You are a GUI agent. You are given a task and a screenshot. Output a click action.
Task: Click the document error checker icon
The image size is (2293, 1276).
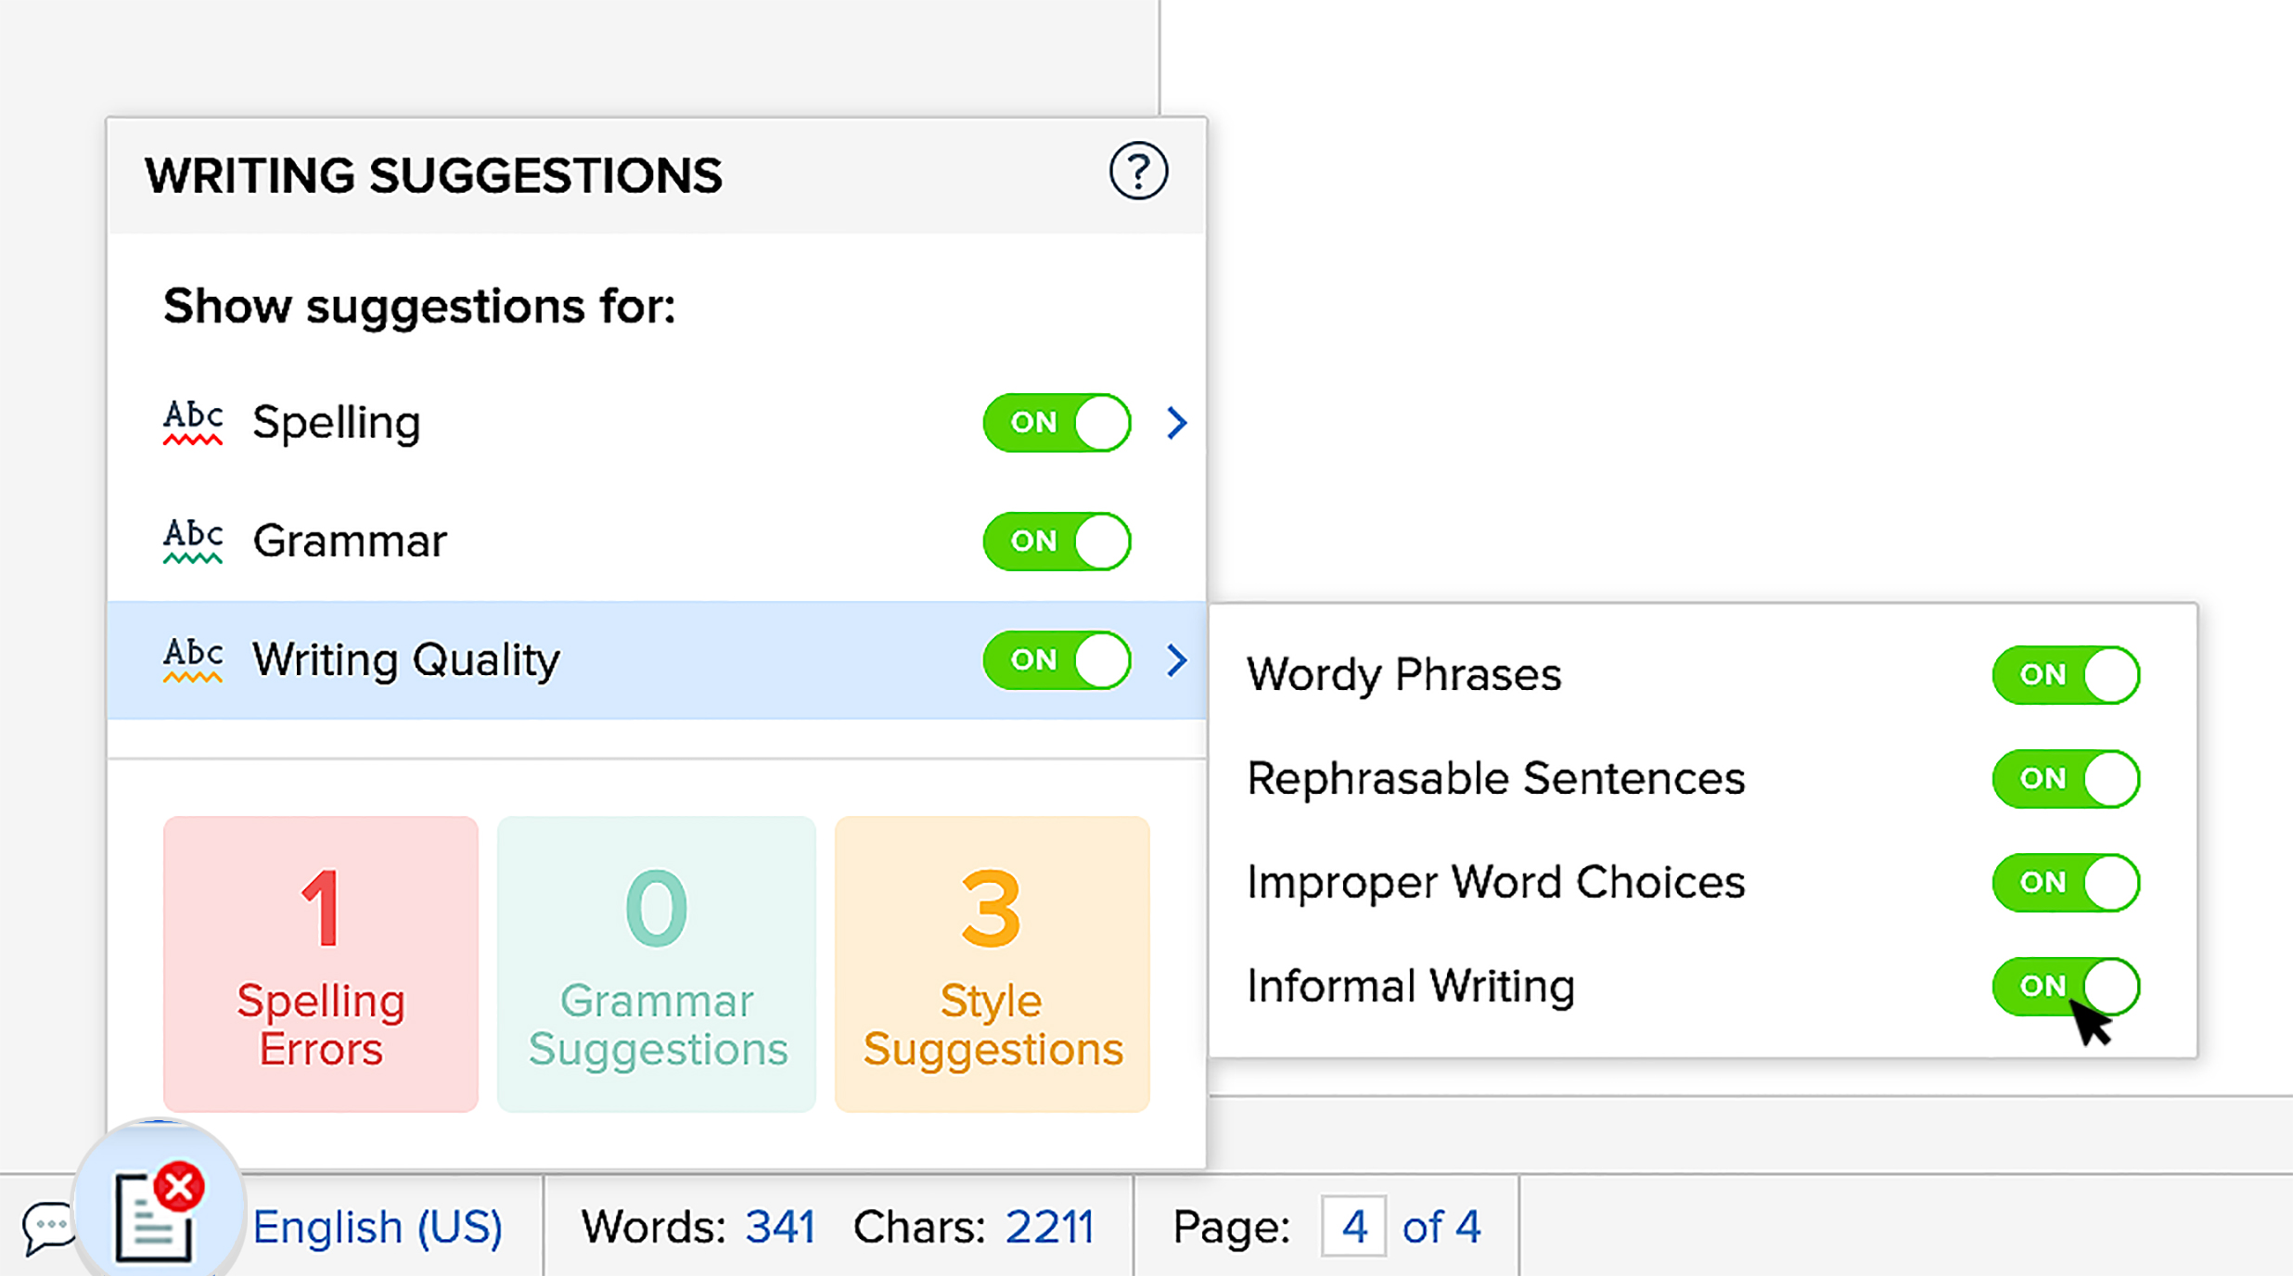[158, 1213]
